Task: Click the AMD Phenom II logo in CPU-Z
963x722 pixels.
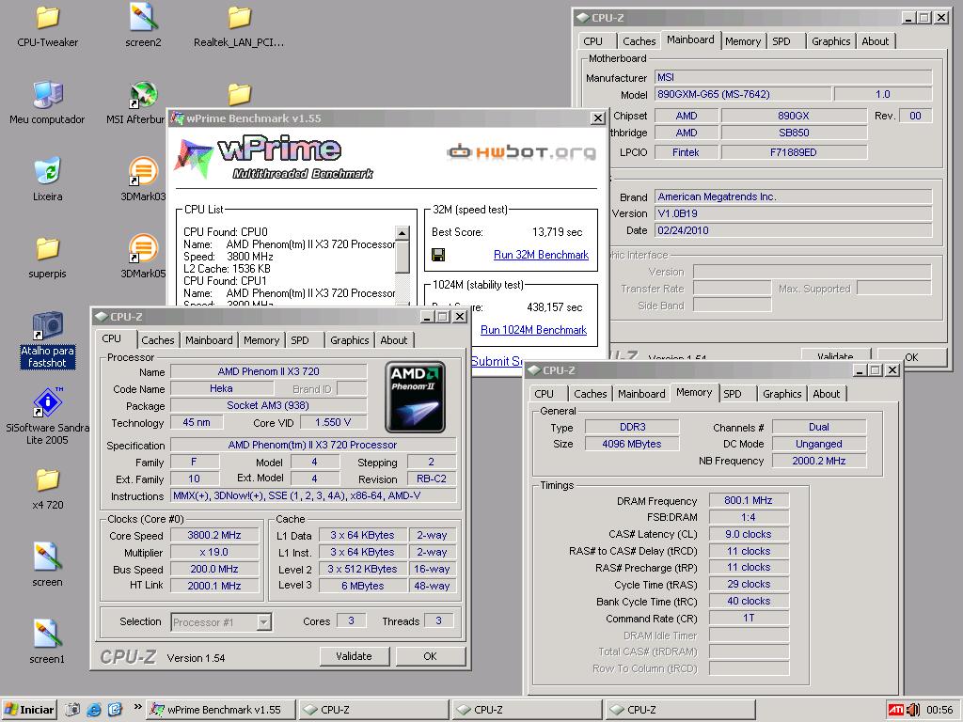Action: coord(415,398)
